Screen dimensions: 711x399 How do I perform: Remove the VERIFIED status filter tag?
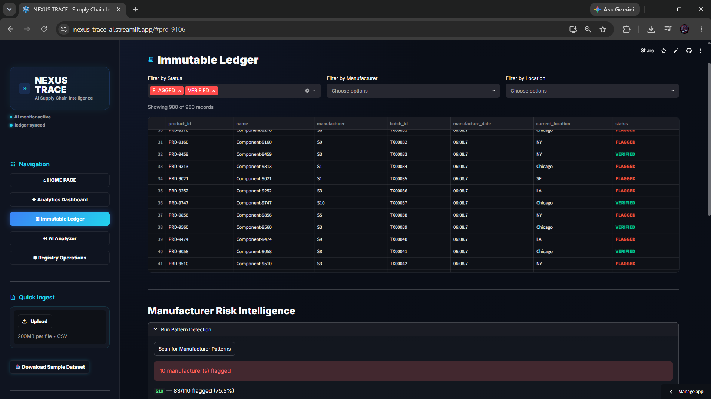pos(214,91)
